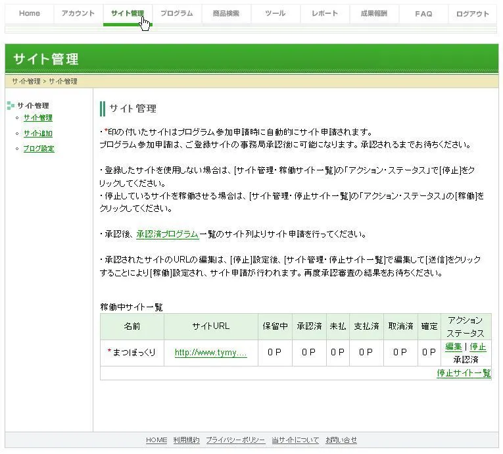The width and height of the screenshot is (503, 454).
Task: Click サイト管理 link in left sidebar
Action: pyautogui.click(x=38, y=118)
